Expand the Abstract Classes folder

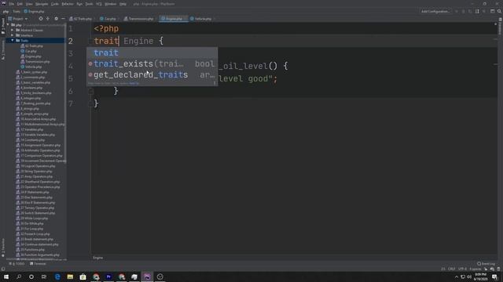pyautogui.click(x=13, y=30)
